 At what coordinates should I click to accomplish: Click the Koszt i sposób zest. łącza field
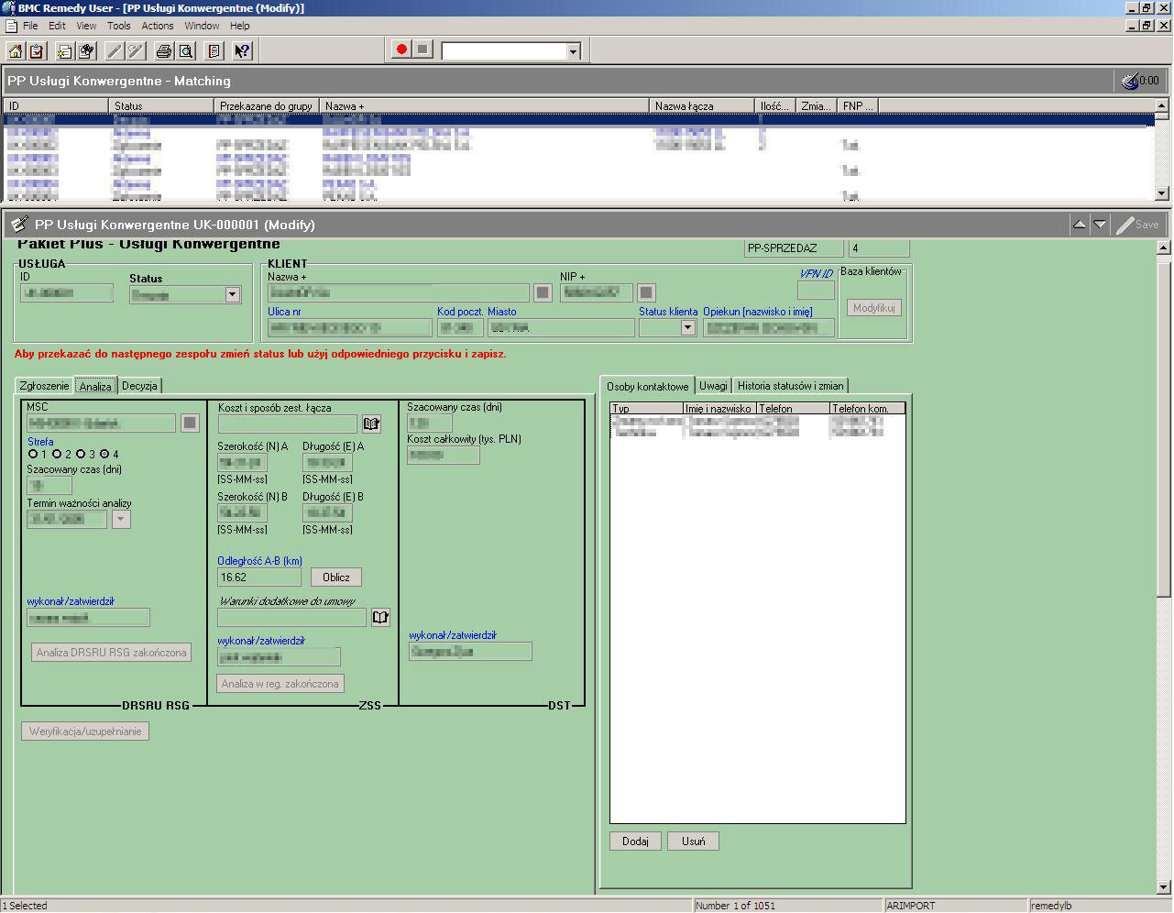tap(288, 423)
